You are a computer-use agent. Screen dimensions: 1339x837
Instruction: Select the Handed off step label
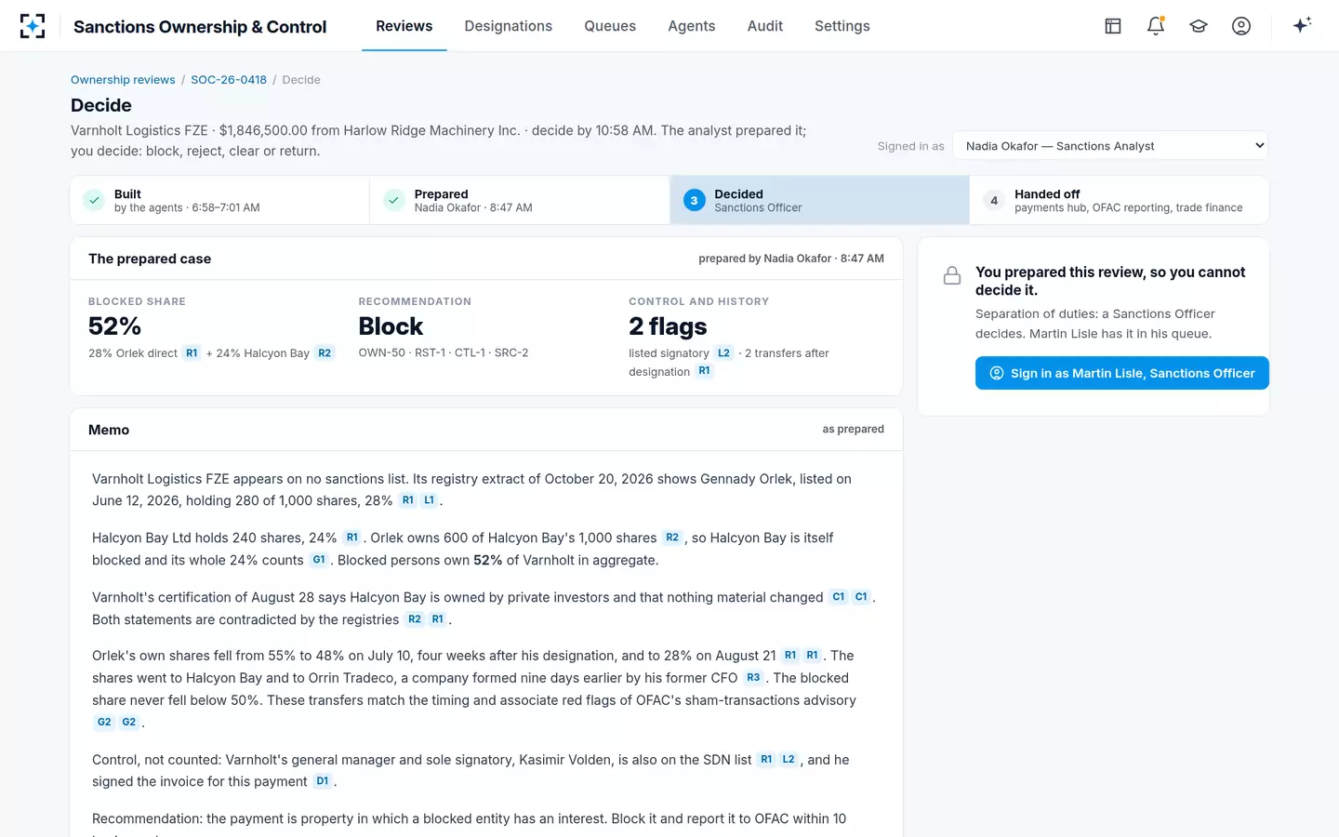coord(1047,193)
